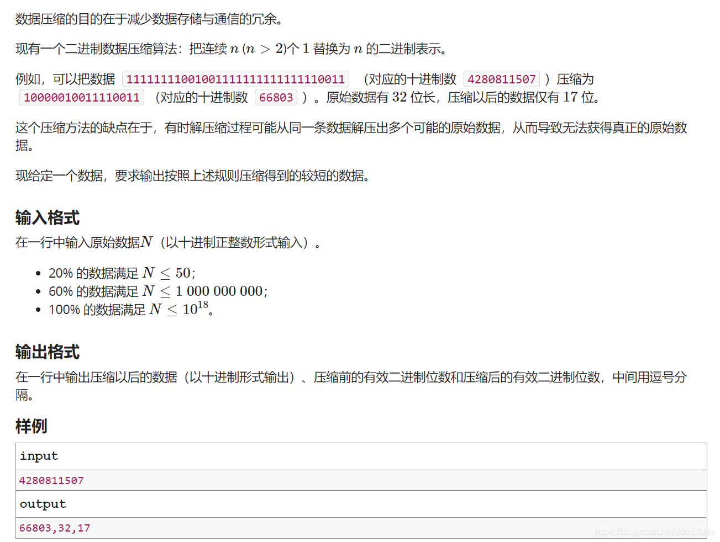The height and width of the screenshot is (542, 720).
Task: Click the bullet stating N ≤ 10^18 limit
Action: tap(130, 309)
